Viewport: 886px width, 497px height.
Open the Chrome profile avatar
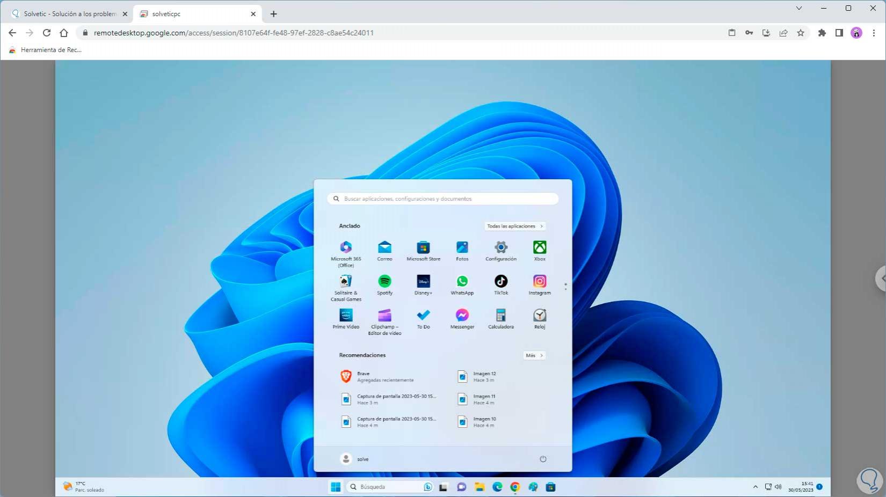pos(856,33)
